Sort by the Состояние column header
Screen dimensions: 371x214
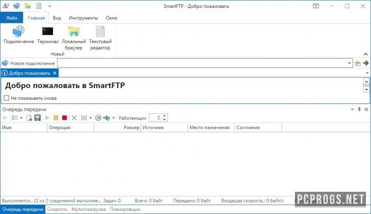pyautogui.click(x=258, y=127)
